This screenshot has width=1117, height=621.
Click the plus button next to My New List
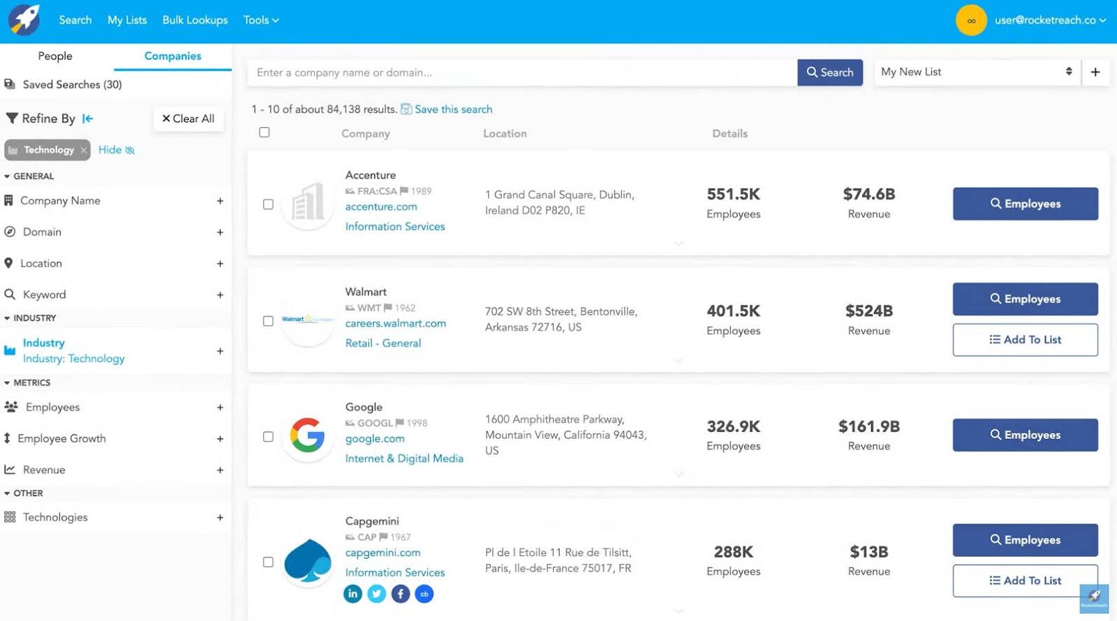click(1095, 72)
